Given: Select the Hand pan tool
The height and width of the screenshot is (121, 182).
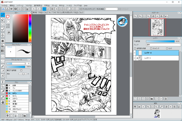Looking at the screenshot, I should [x=3, y=102].
